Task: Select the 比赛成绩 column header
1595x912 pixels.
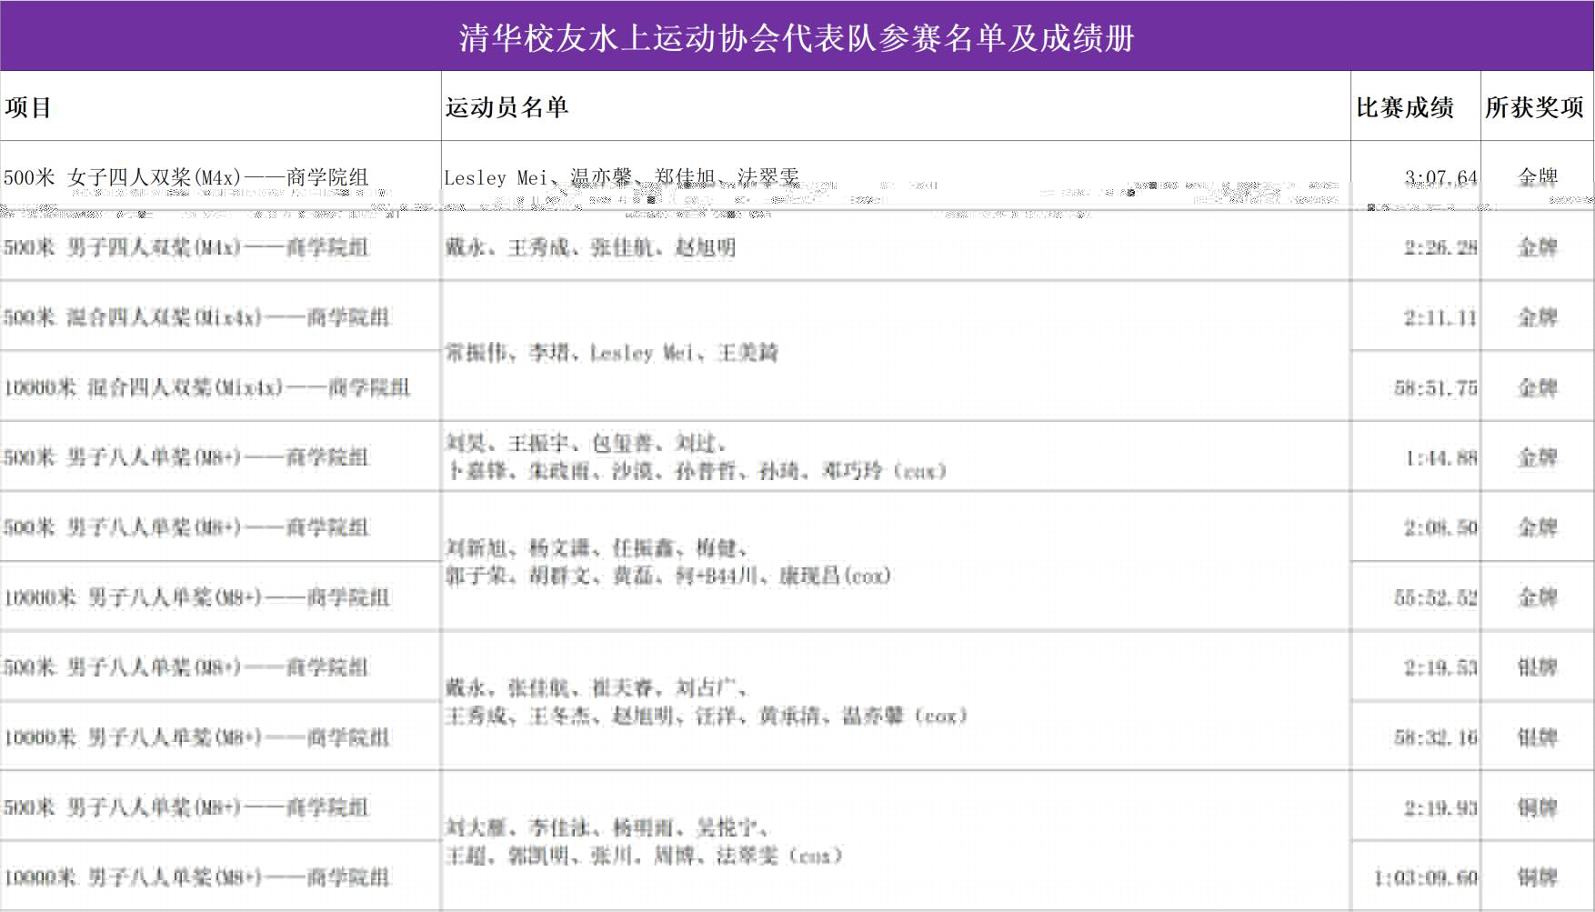Action: click(x=1416, y=106)
